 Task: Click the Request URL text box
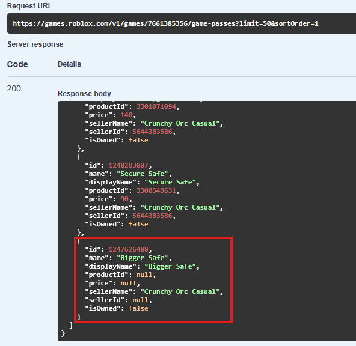tap(182, 23)
